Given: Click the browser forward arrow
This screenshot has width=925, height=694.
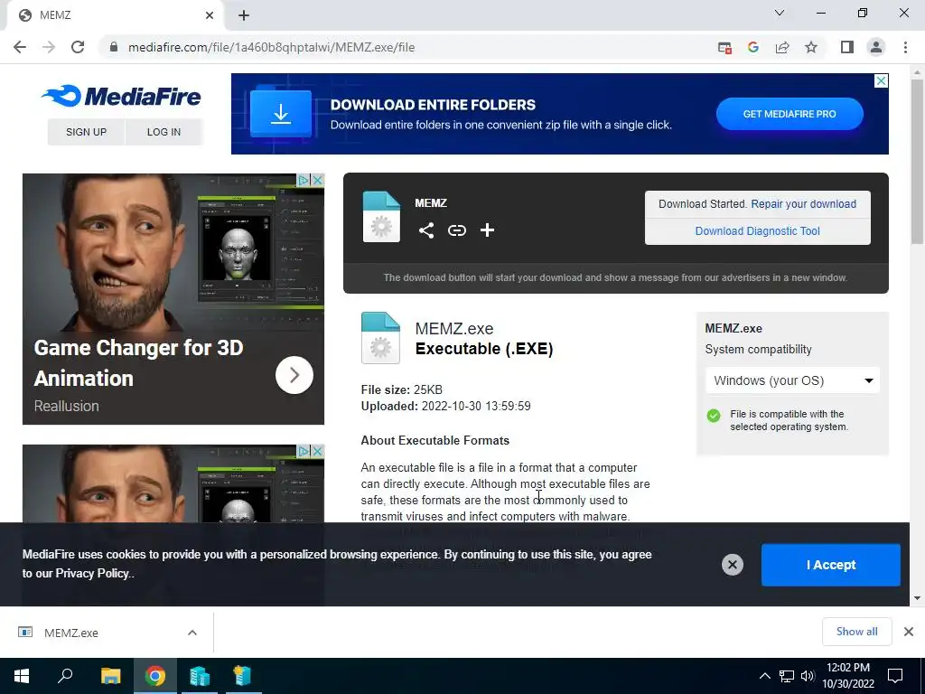Looking at the screenshot, I should tap(49, 47).
